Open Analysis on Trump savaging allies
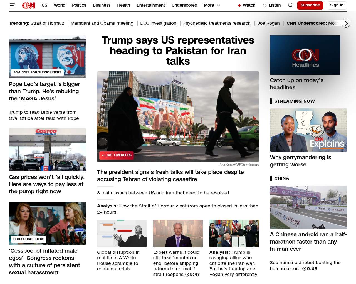The height and width of the screenshot is (284, 356). pyautogui.click(x=233, y=263)
